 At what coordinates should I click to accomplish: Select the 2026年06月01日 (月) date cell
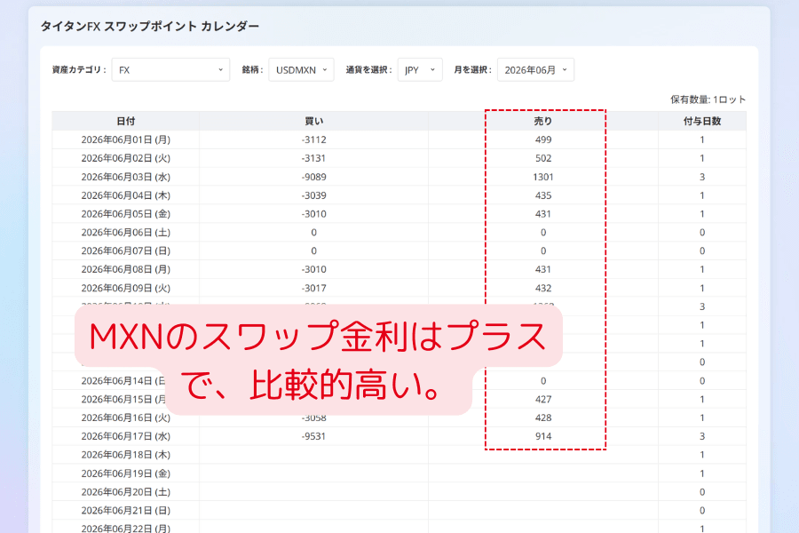tap(125, 139)
